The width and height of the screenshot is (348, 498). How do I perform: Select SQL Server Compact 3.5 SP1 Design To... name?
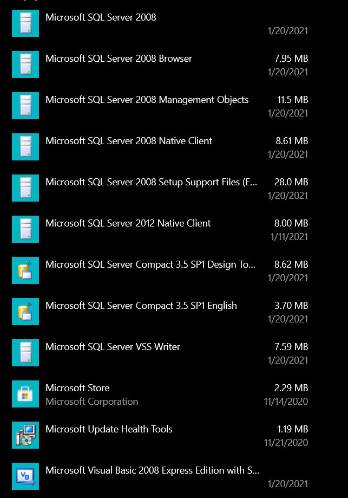click(150, 264)
